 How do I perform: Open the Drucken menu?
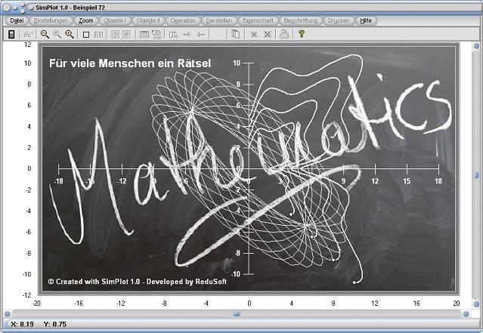[x=339, y=20]
